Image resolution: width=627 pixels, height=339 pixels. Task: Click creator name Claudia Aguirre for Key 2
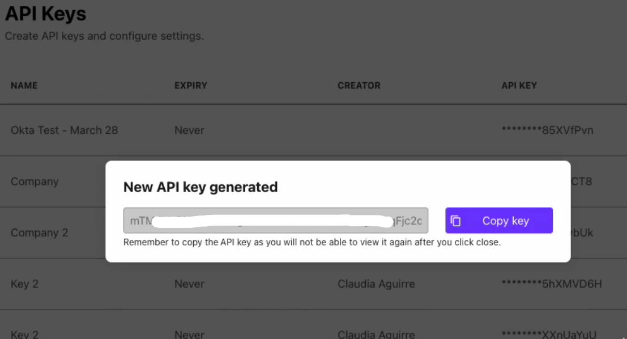click(376, 284)
